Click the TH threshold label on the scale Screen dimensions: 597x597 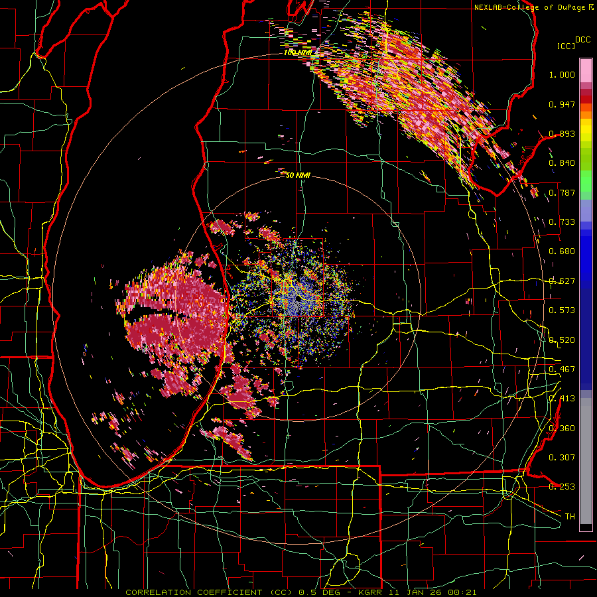(x=570, y=517)
